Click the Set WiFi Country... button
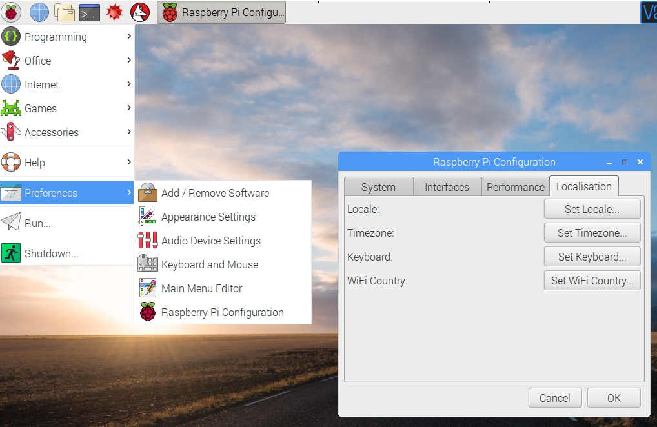 592,281
